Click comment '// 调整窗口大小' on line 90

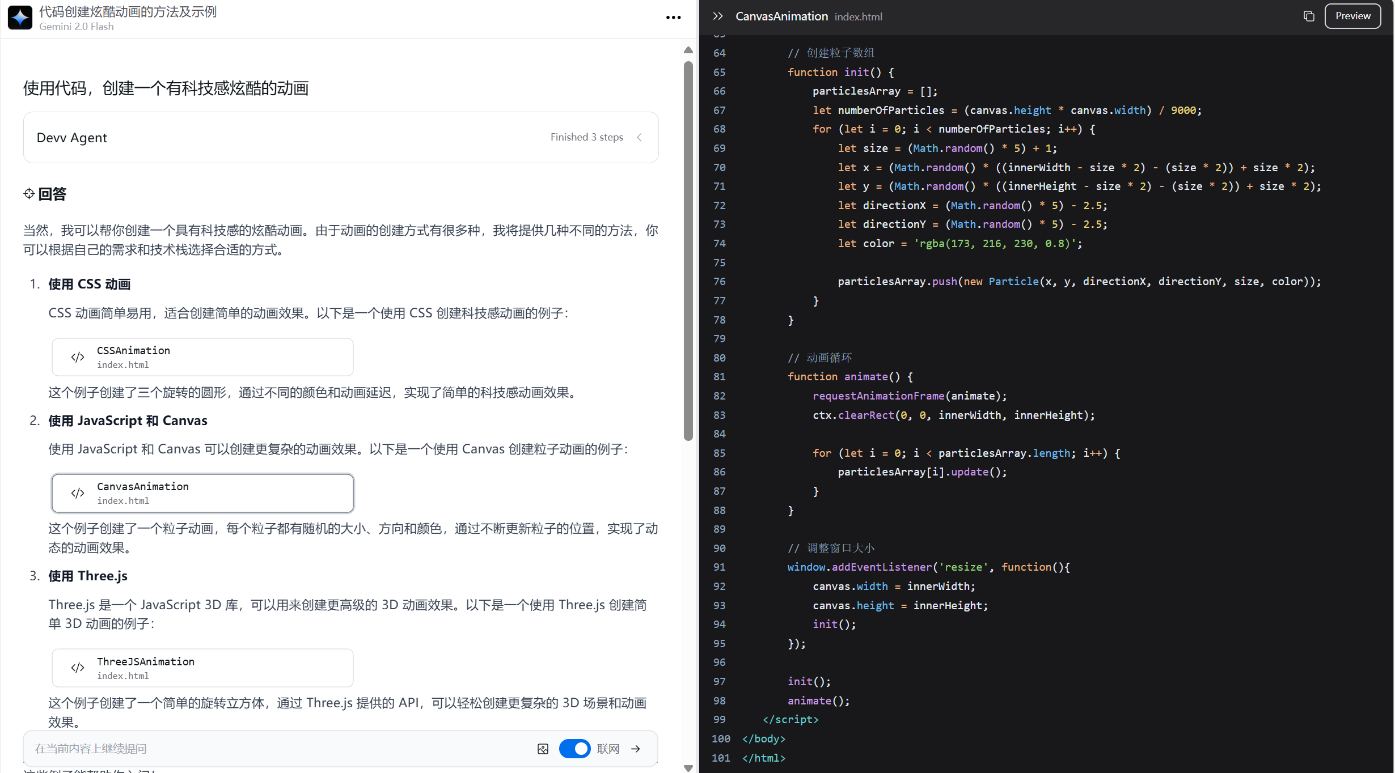tap(831, 548)
